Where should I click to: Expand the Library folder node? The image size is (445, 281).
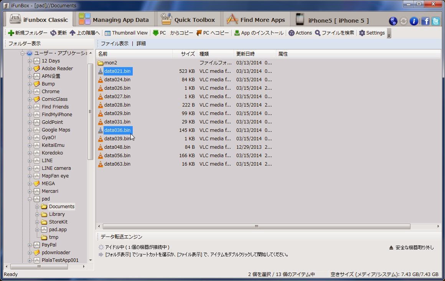click(x=37, y=214)
